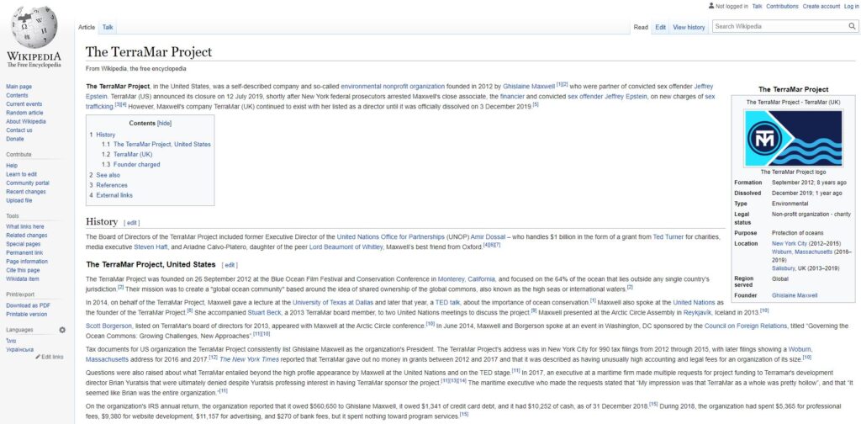The width and height of the screenshot is (861, 424).
Task: Open the Talk tab of the article
Action: coord(108,27)
